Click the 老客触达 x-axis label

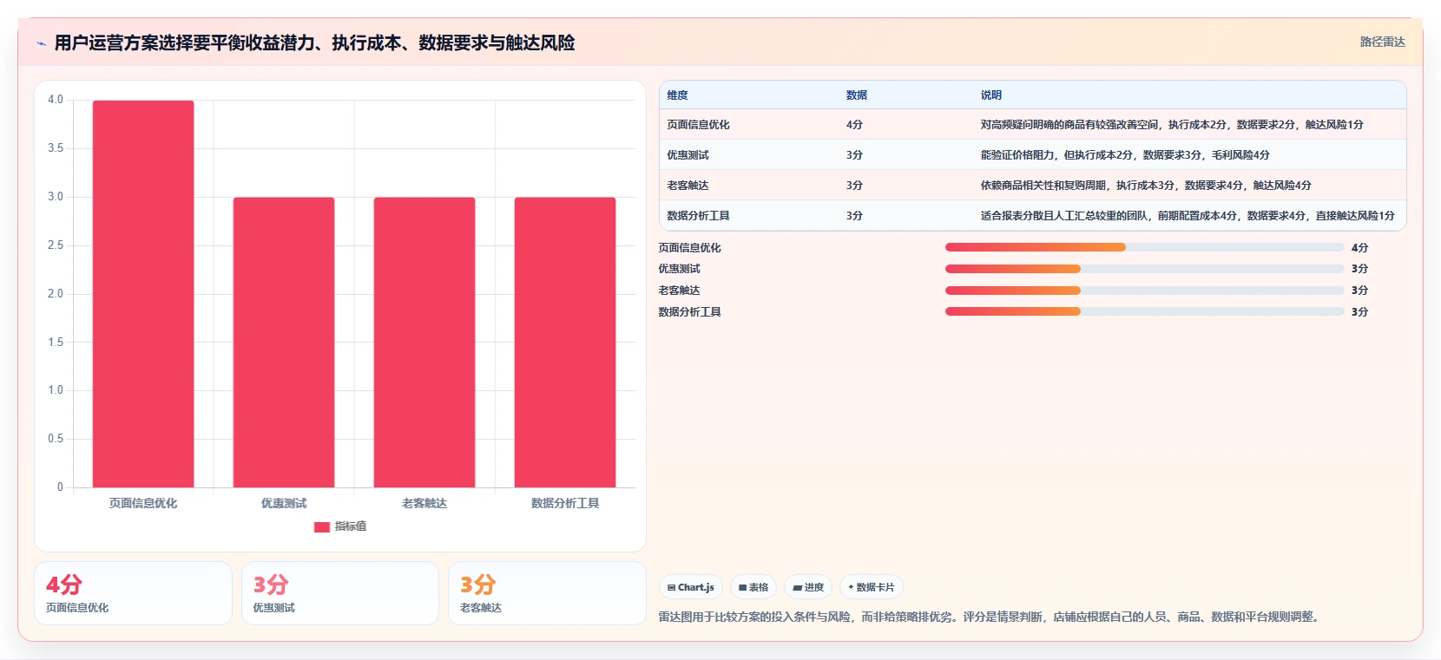tap(424, 503)
